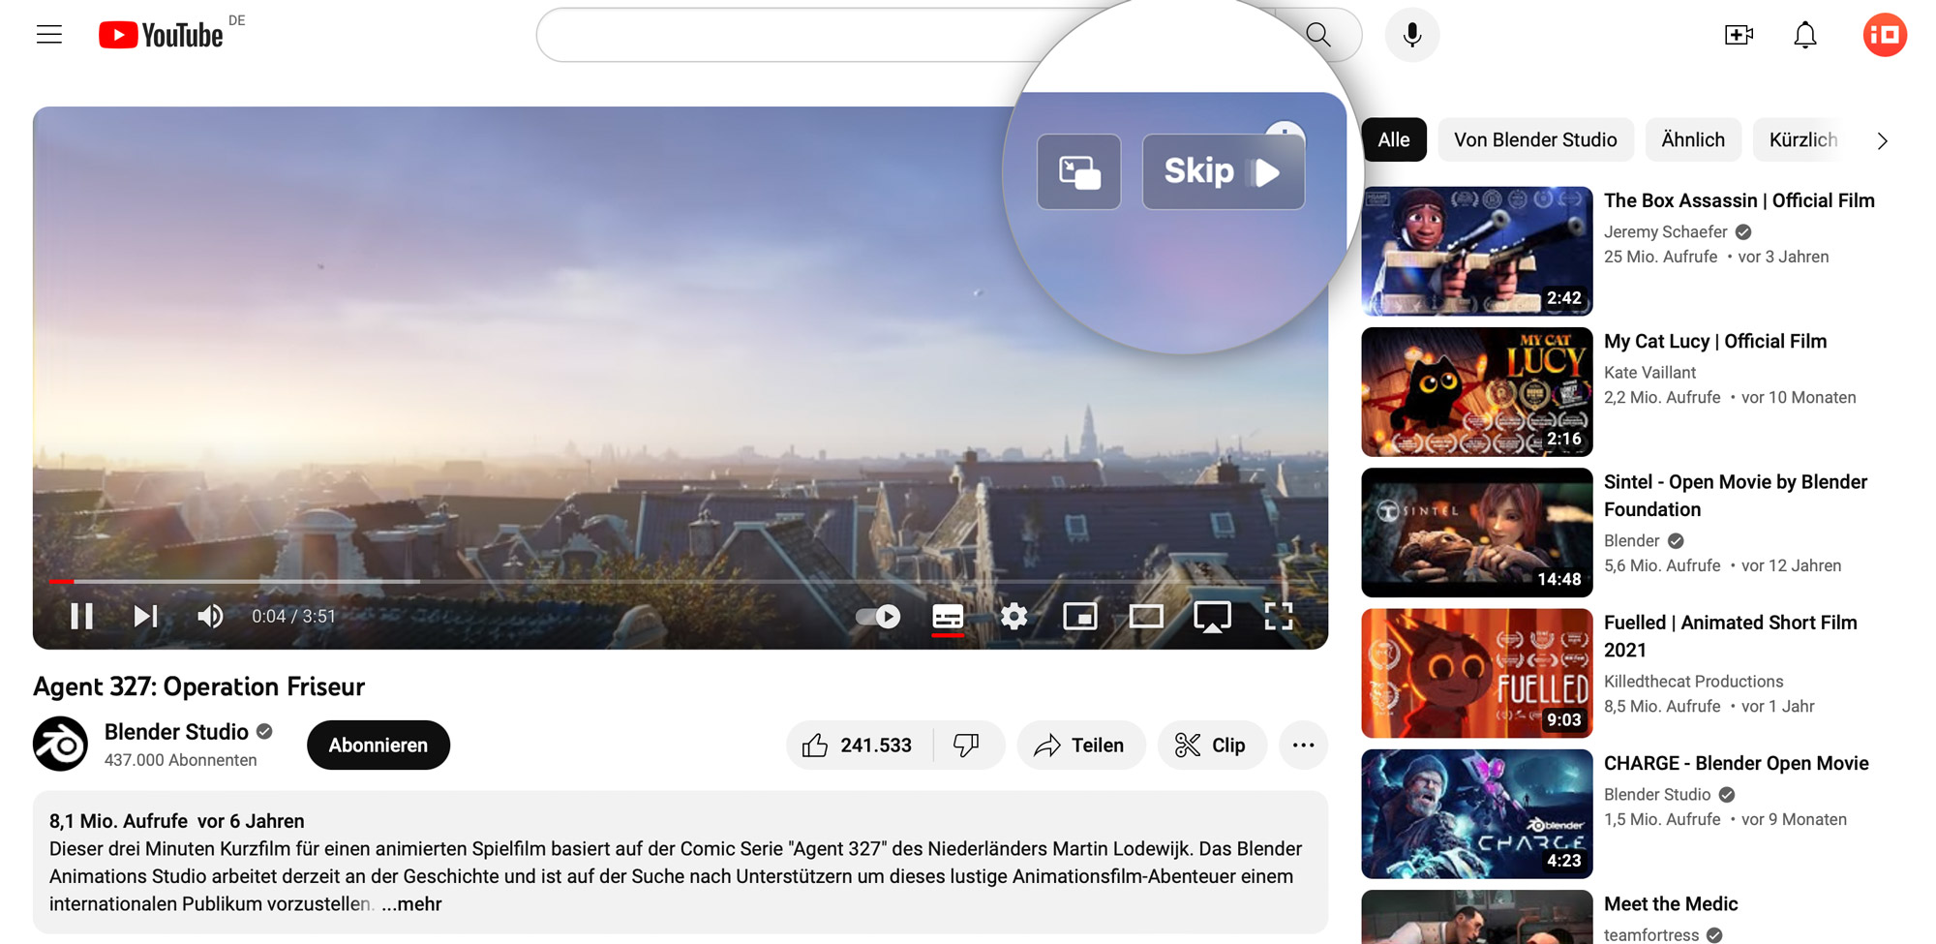
Task: Click the video title Agent 327: Operation Friseur
Action: (x=198, y=686)
